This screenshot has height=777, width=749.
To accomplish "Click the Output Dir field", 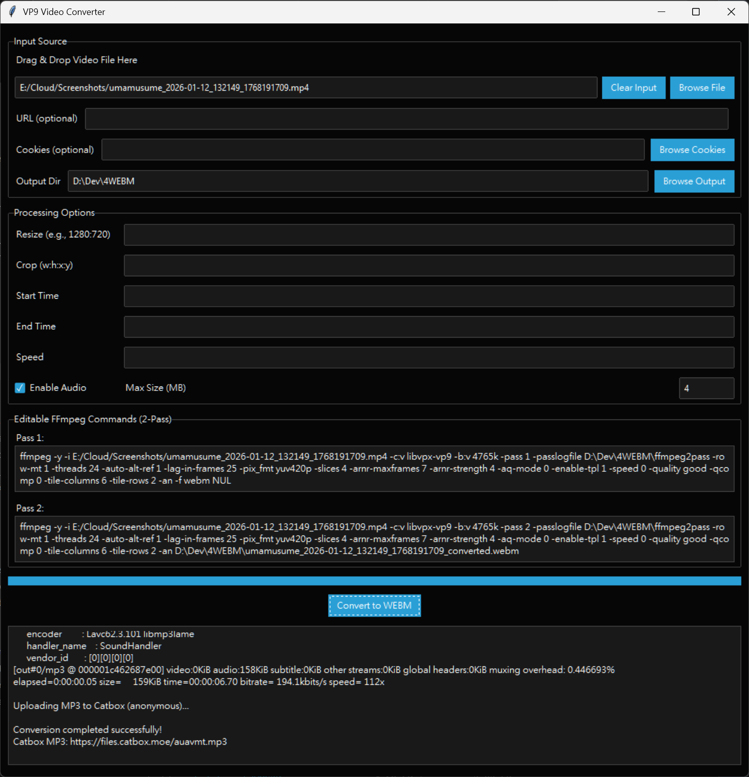I will 358,181.
